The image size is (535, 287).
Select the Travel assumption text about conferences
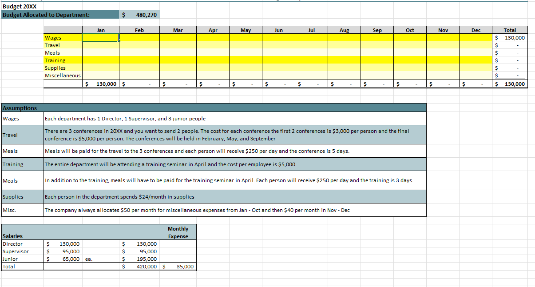click(x=235, y=135)
